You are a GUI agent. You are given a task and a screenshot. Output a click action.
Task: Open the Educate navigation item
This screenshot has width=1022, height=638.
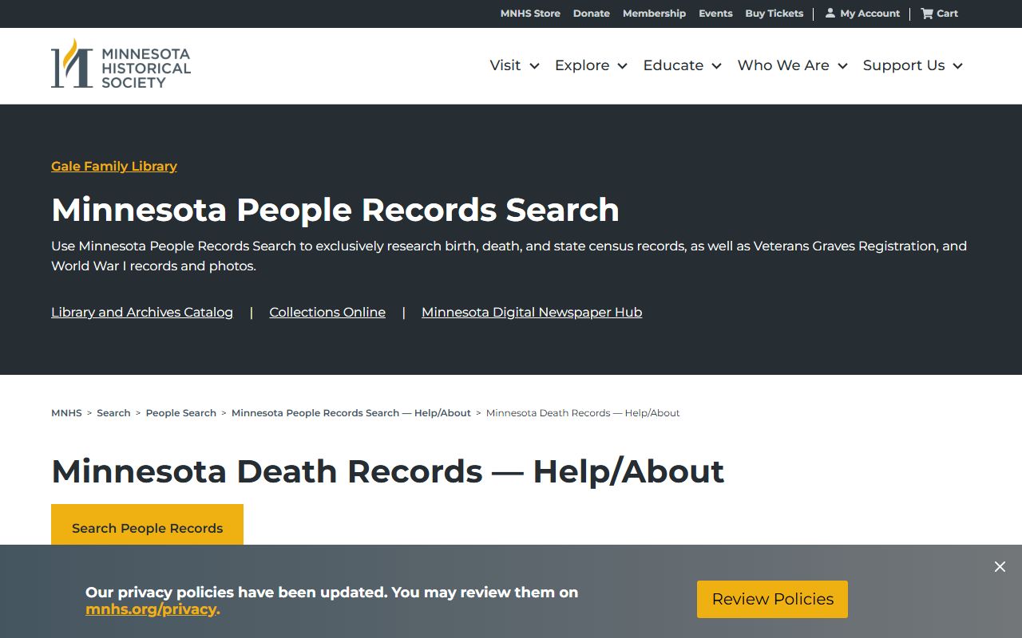click(673, 65)
